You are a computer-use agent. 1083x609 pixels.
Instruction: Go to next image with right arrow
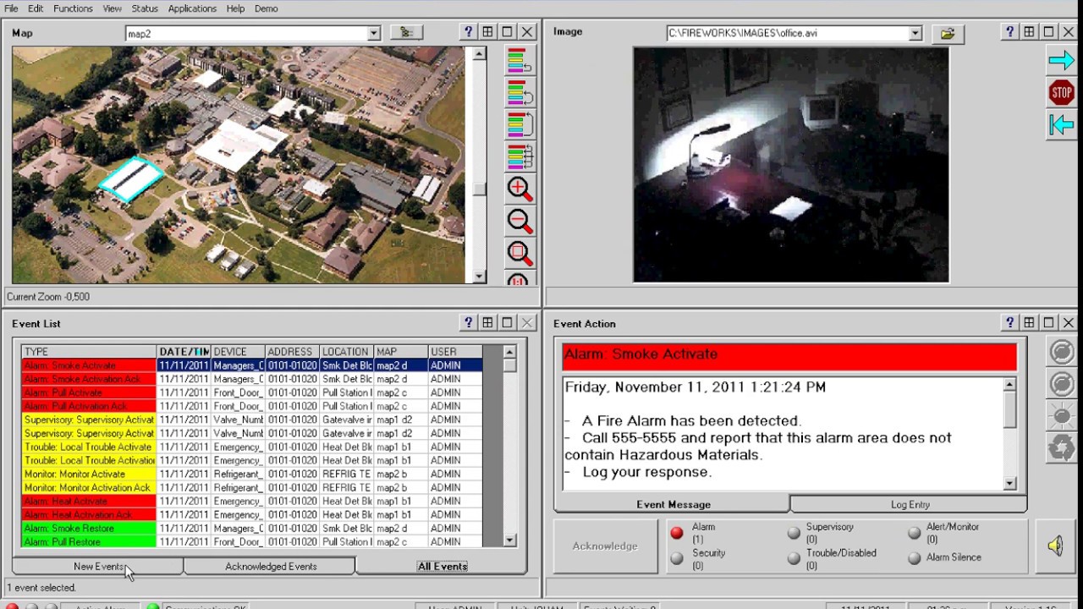[1061, 60]
